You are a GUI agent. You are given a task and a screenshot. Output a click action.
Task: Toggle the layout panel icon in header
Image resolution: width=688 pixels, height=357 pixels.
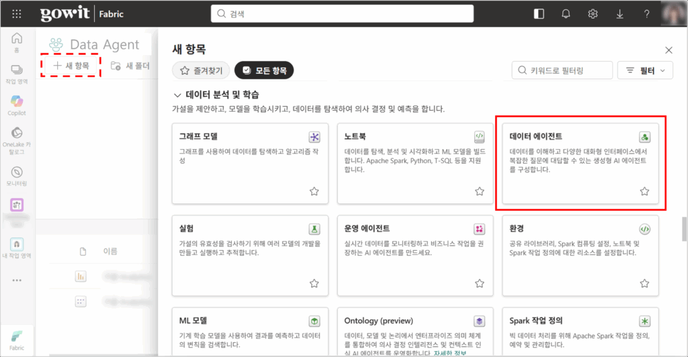tap(539, 14)
